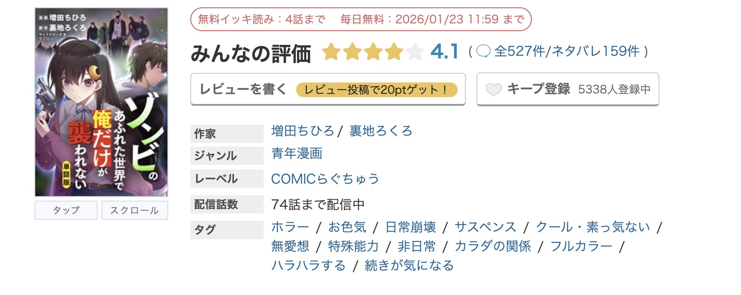Switch to スクロール reading mode
The width and height of the screenshot is (741, 295).
(x=135, y=210)
